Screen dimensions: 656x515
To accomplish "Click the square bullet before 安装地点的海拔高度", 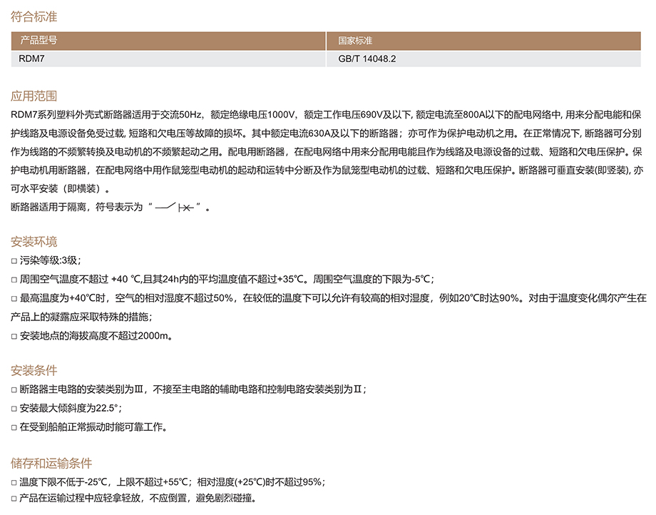I will pyautogui.click(x=14, y=335).
